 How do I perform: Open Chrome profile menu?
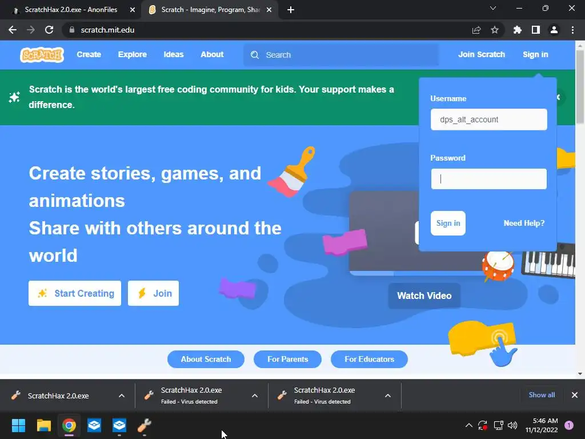[x=554, y=30]
